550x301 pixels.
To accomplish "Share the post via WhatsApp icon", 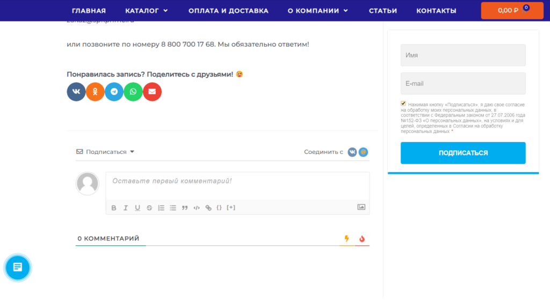I will point(133,92).
